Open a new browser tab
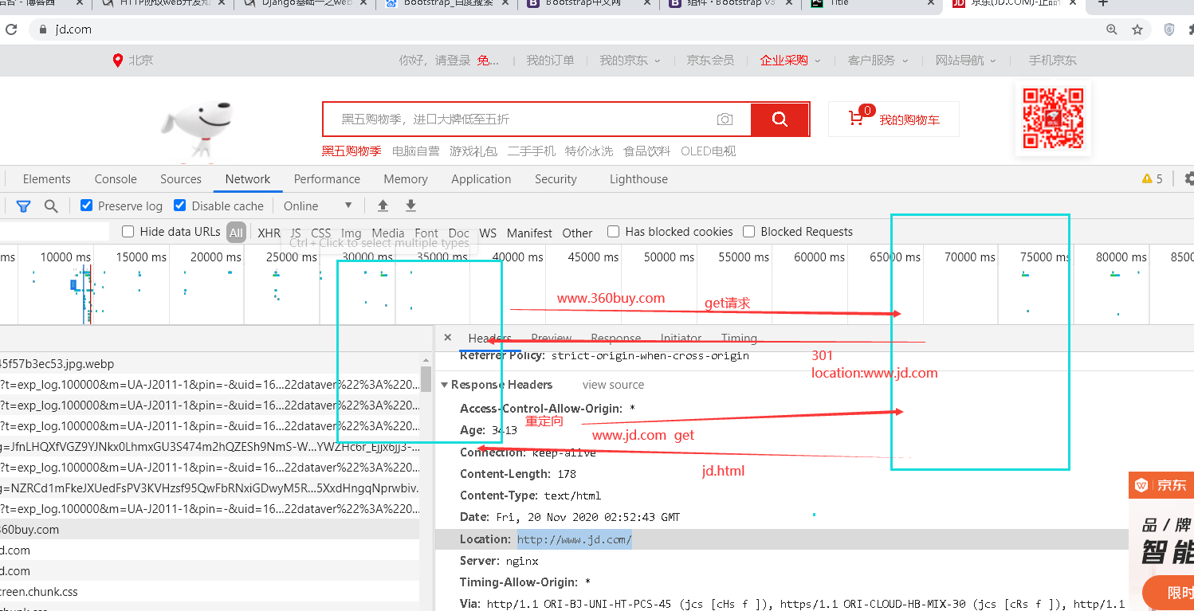The height and width of the screenshot is (611, 1194). point(1103,4)
